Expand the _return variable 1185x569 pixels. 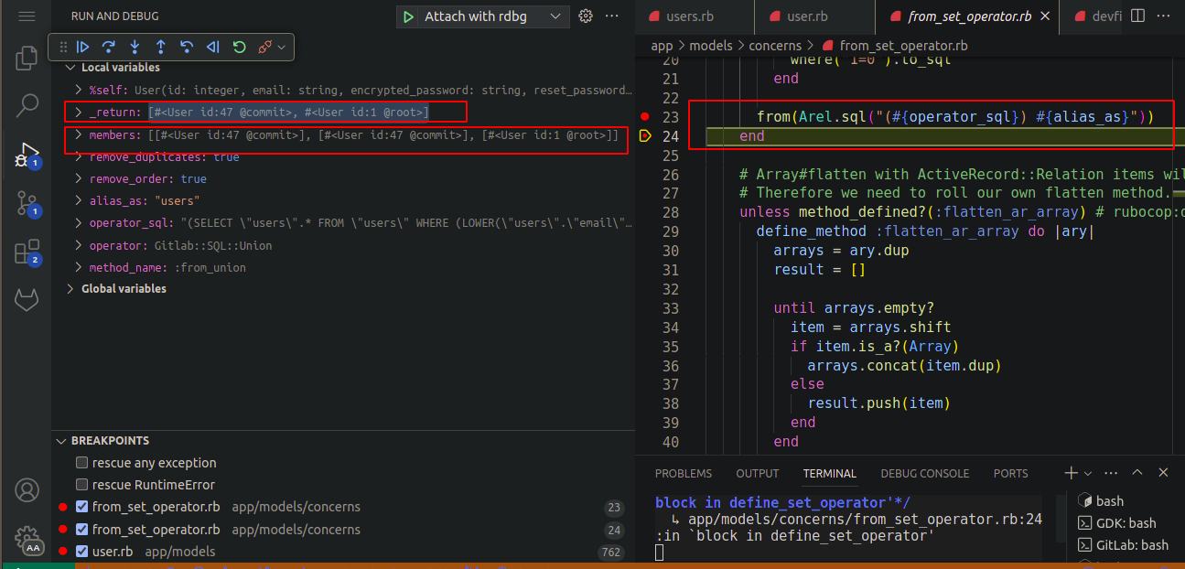coord(80,113)
